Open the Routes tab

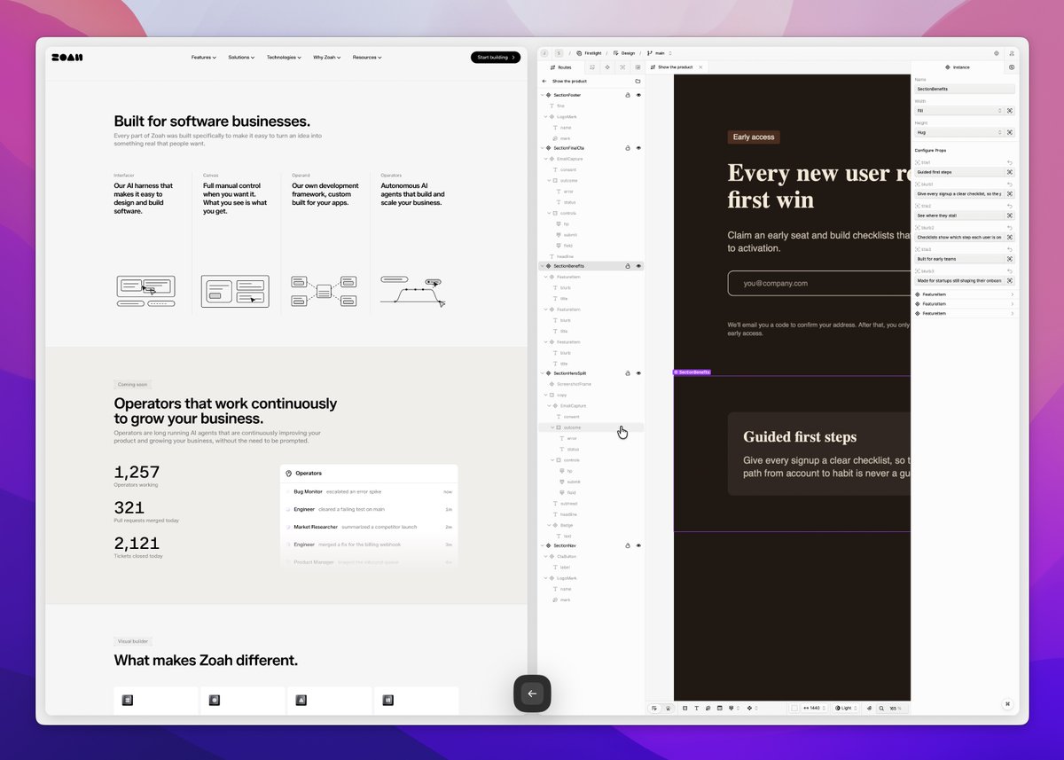[561, 67]
